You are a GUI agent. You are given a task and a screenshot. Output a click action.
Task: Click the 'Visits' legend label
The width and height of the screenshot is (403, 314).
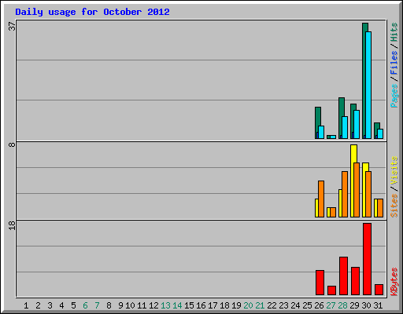394,170
